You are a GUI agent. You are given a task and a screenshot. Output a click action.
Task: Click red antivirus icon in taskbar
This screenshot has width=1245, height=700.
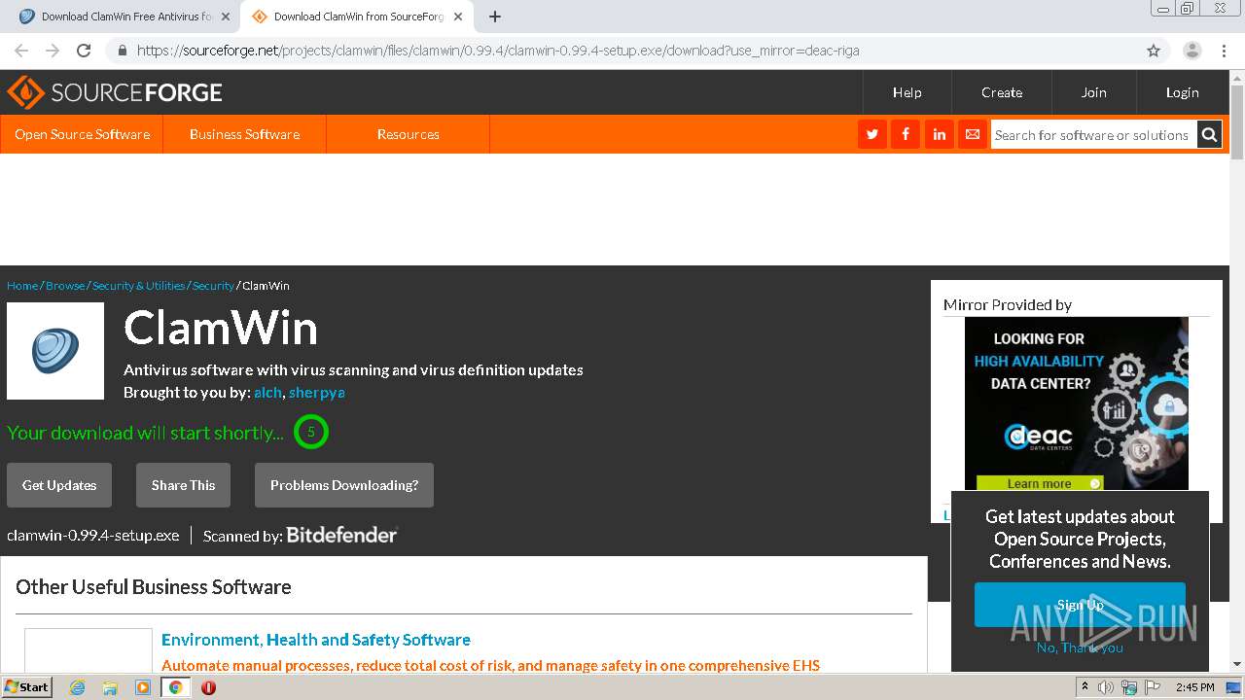(x=208, y=687)
